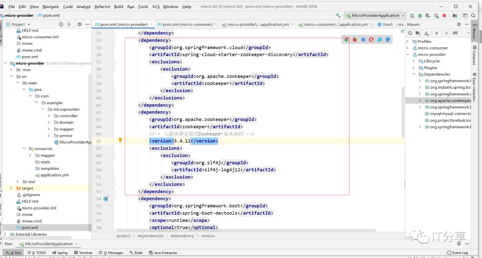Collapse Dependencies node in Maven panel

pyautogui.click(x=414, y=74)
